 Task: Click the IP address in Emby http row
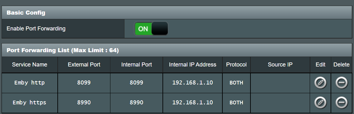(192, 83)
